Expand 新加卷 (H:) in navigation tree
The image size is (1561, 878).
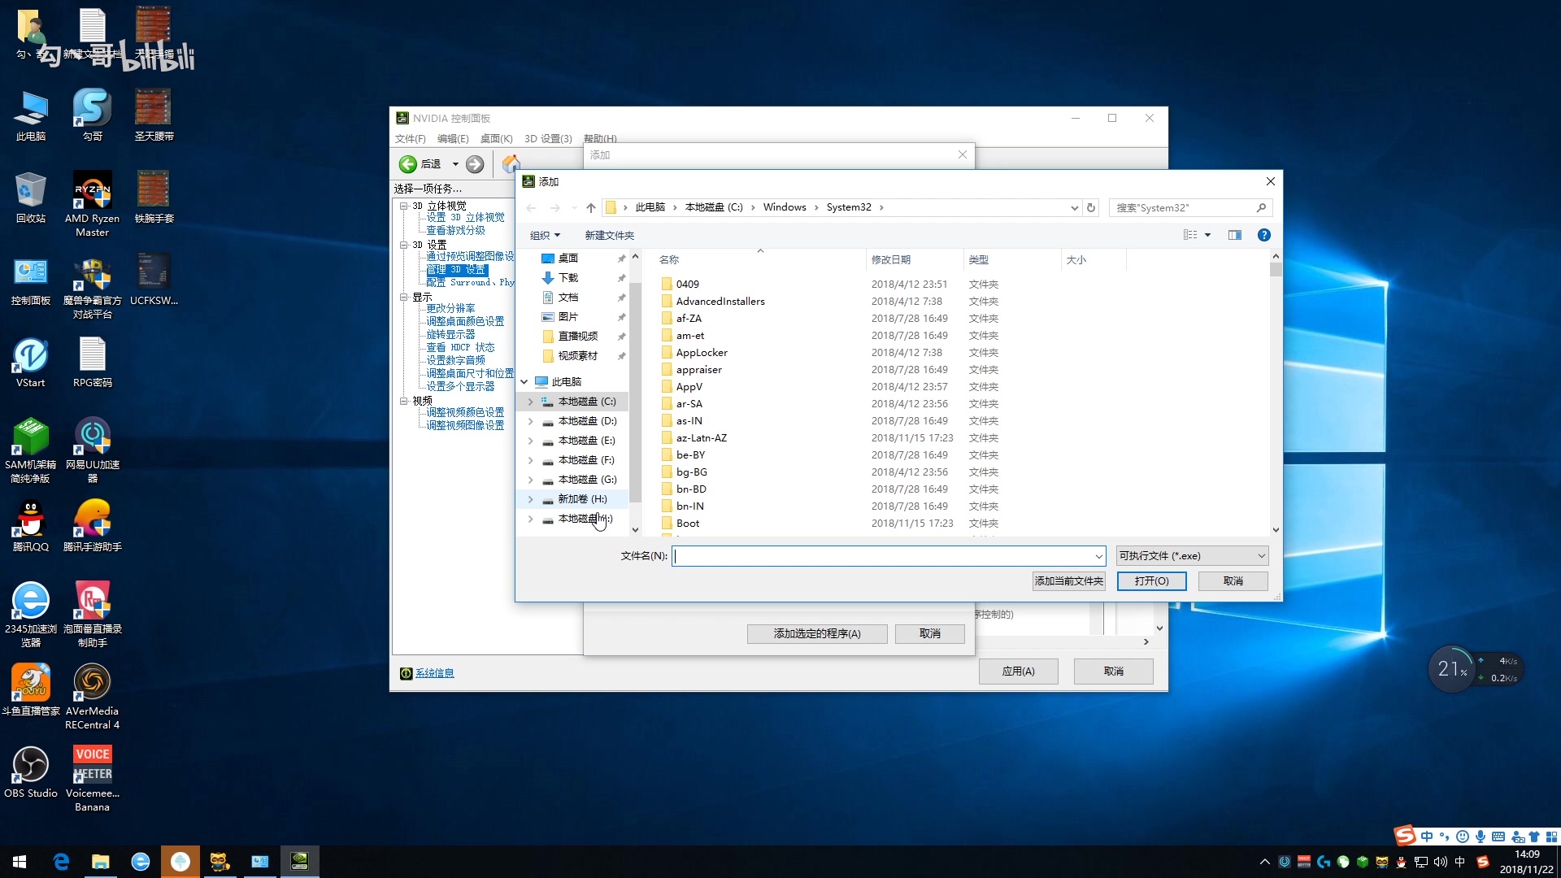[x=531, y=499]
